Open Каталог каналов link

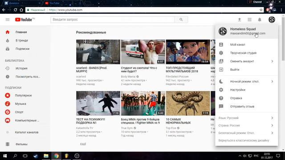click(x=27, y=132)
